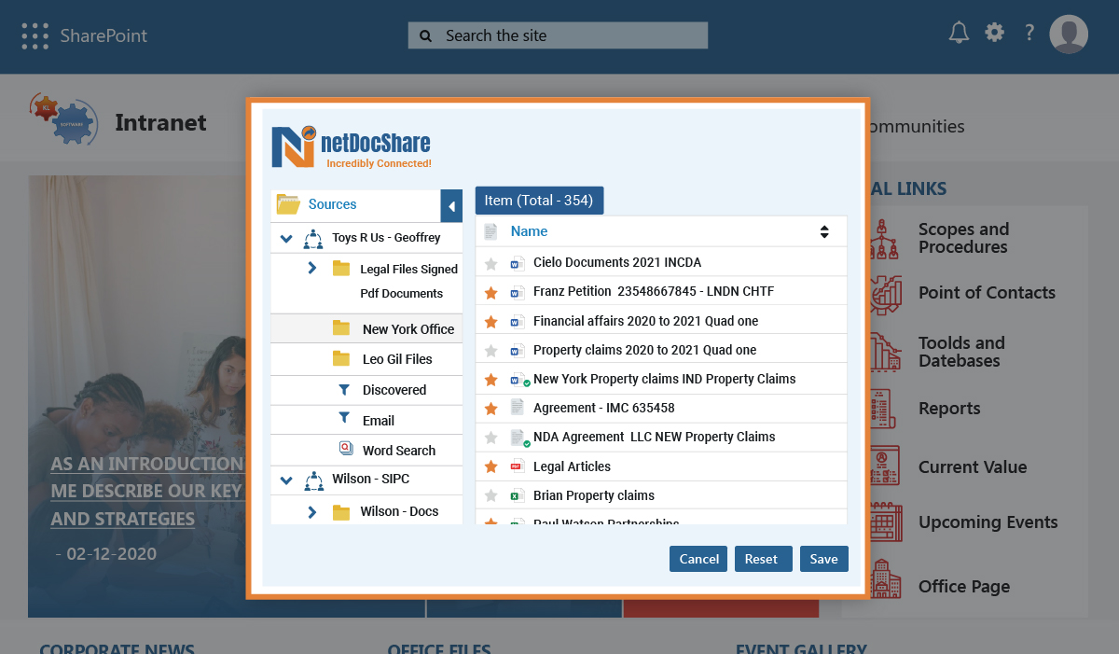The height and width of the screenshot is (654, 1119).
Task: Open the notifications bell
Action: click(959, 33)
